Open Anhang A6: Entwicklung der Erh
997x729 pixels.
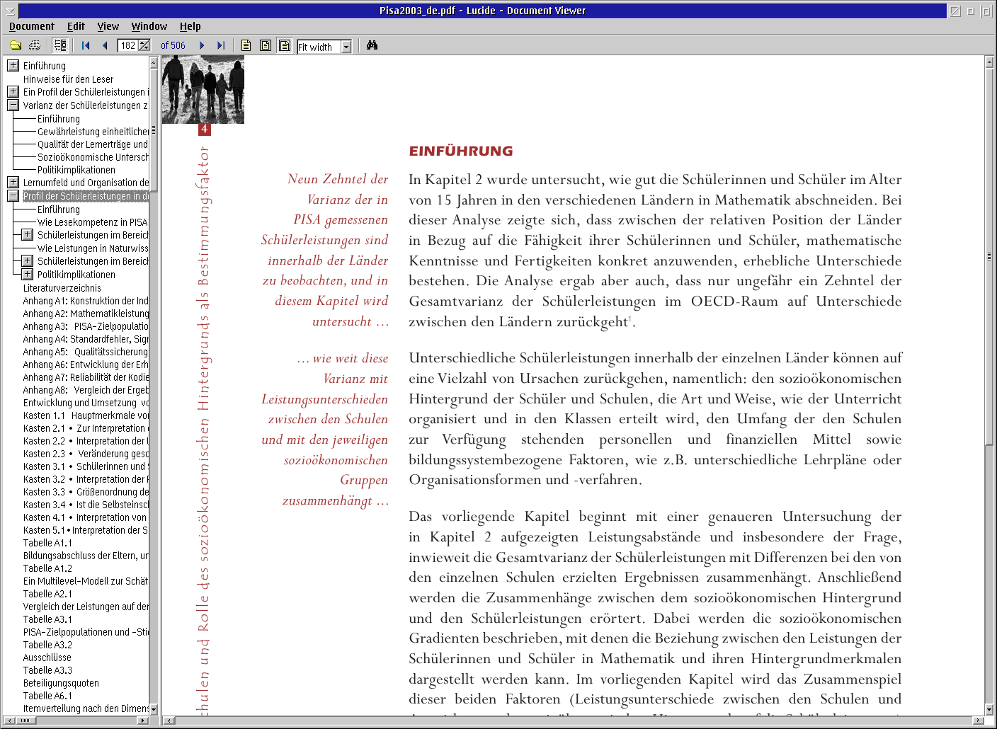(x=86, y=364)
